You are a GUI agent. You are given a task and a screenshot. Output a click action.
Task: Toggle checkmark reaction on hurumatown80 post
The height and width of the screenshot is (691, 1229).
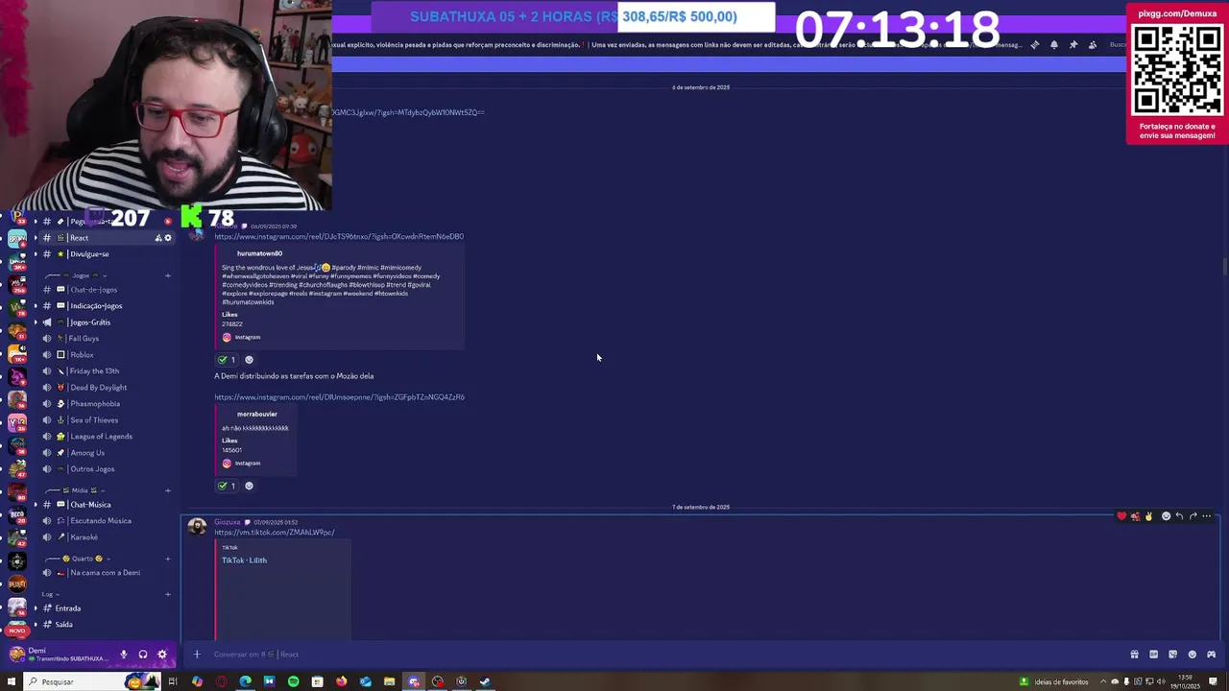(x=227, y=360)
